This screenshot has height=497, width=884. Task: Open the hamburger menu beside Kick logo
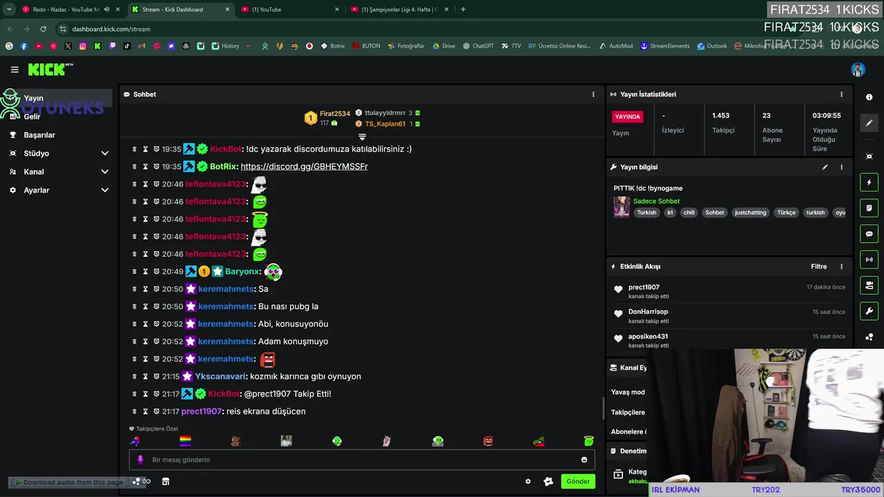tap(15, 70)
